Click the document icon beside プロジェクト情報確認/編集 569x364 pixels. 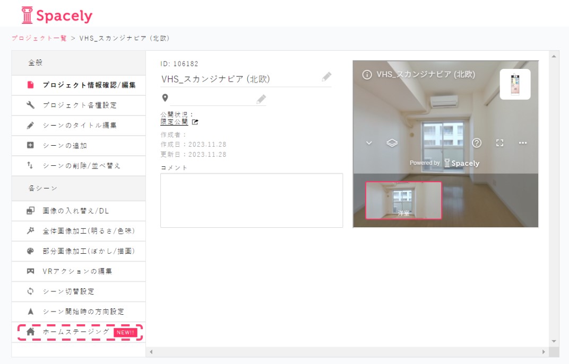point(30,85)
